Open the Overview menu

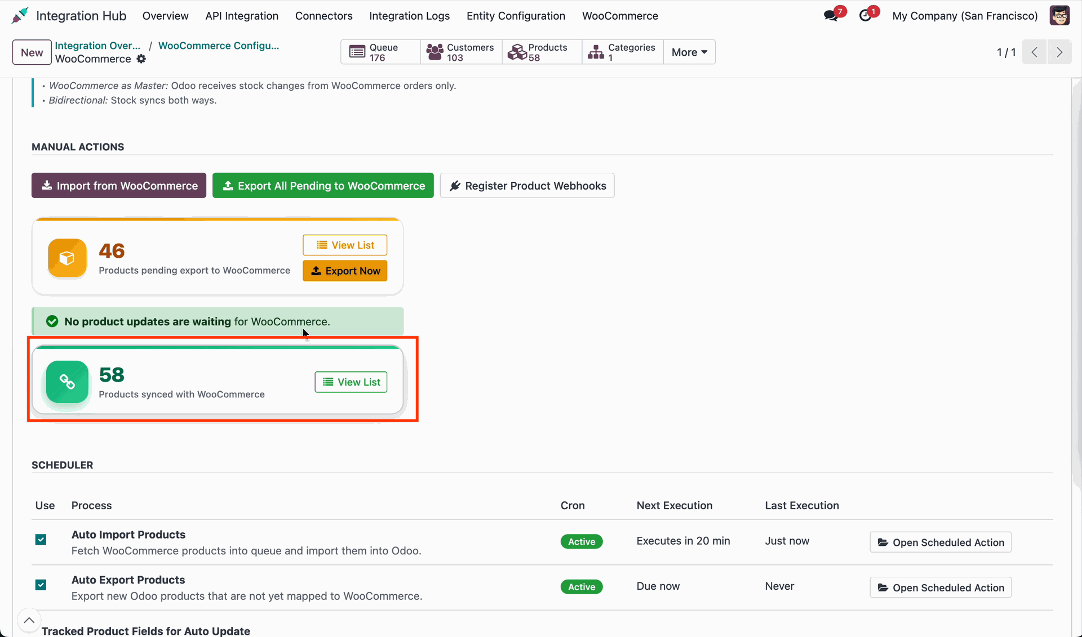coord(165,16)
